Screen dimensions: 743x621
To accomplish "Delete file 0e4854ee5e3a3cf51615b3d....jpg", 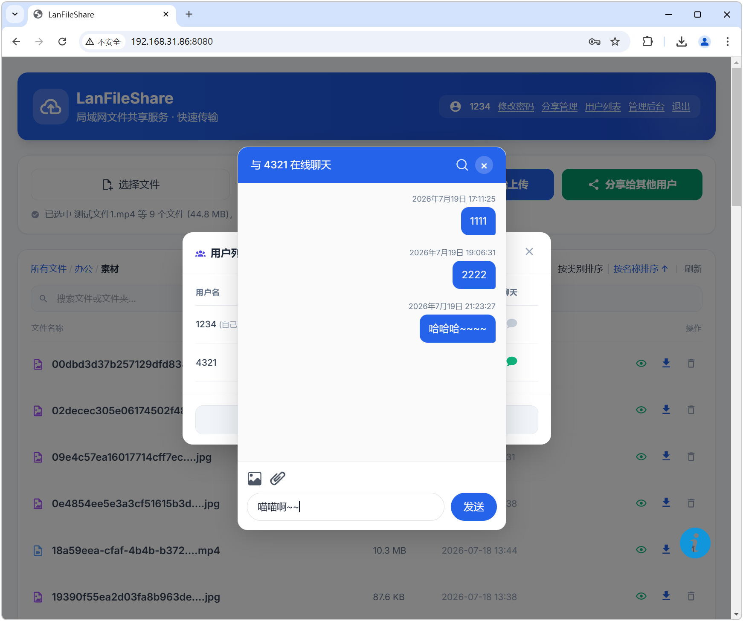I will [x=691, y=503].
